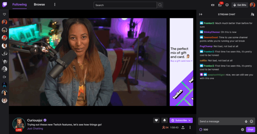The image size is (257, 134).
Task: Click the StinkyCheese username in chat
Action: pos(212,32)
